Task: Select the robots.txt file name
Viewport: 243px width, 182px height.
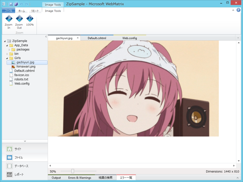Action: click(x=21, y=79)
